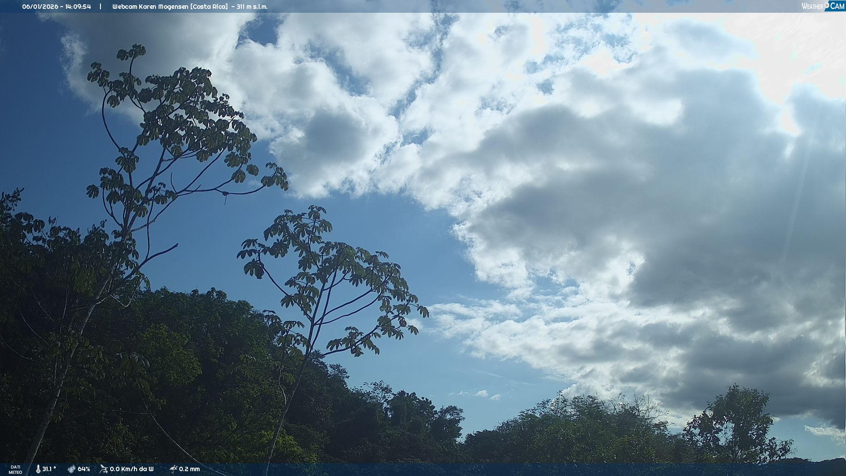Click the 14:09:54 time stamp
This screenshot has height=476, width=846.
point(78,7)
